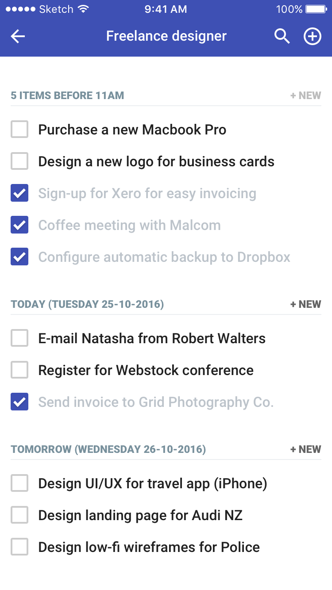Add new item to Tomorrow section
The width and height of the screenshot is (332, 590).
click(x=305, y=449)
